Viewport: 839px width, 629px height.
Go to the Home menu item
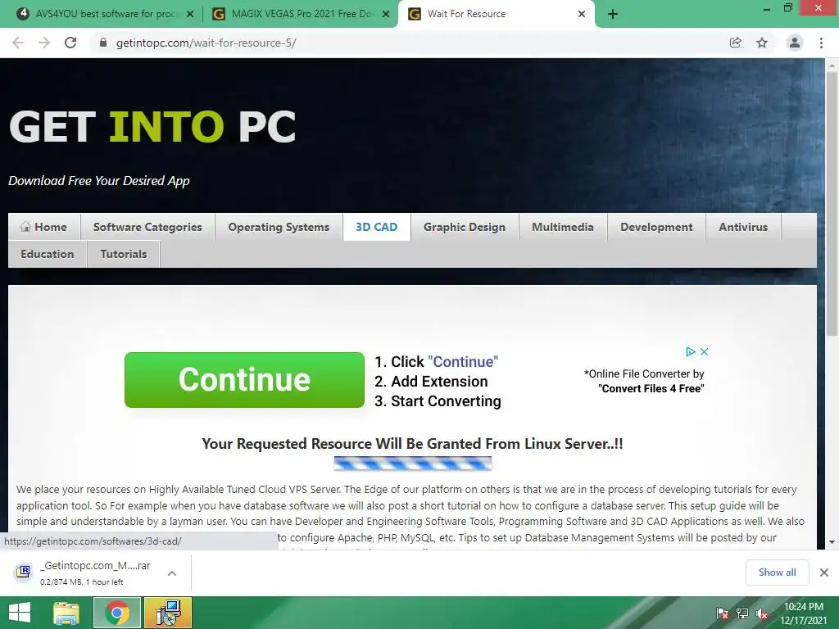point(44,227)
